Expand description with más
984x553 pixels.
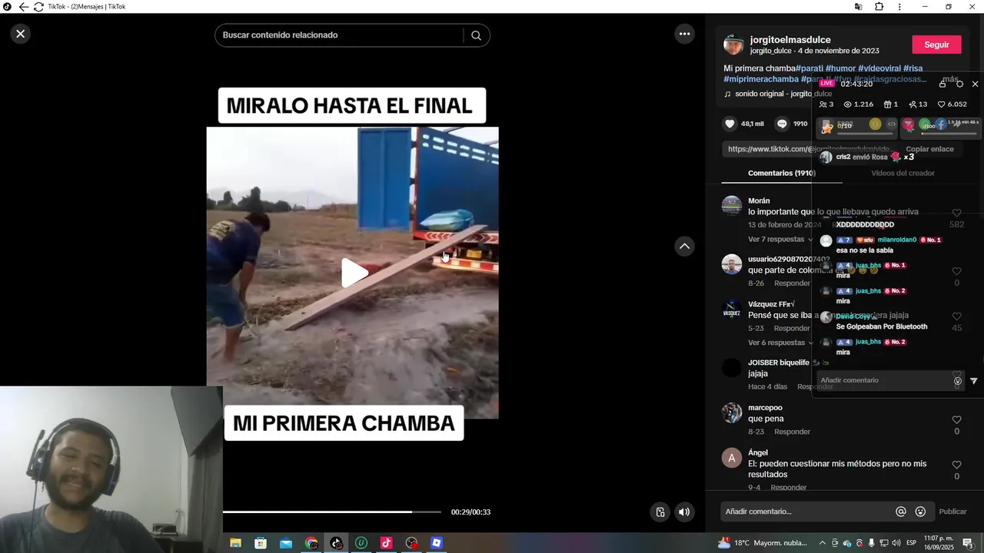point(950,79)
